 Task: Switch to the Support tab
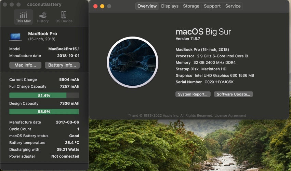pyautogui.click(x=212, y=6)
